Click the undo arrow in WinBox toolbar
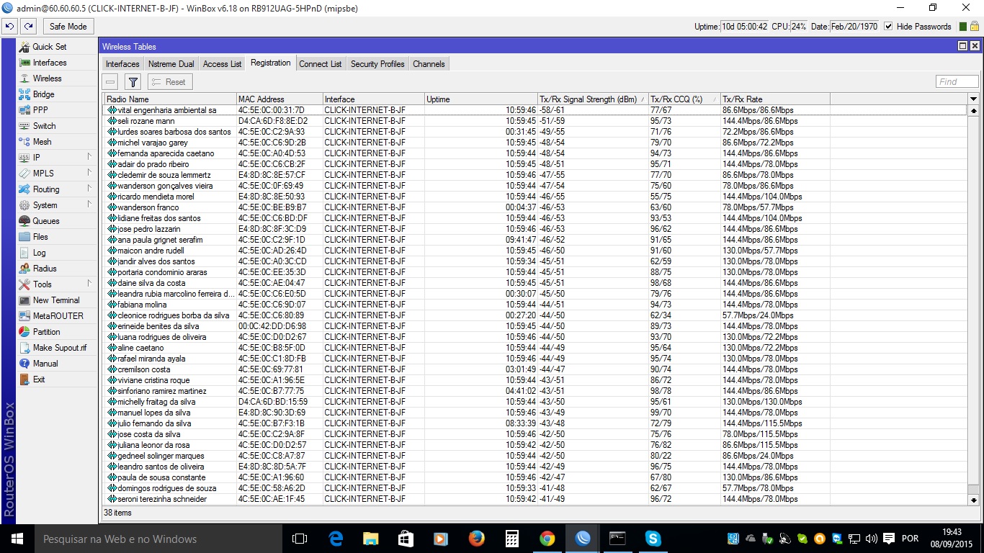 (10, 27)
